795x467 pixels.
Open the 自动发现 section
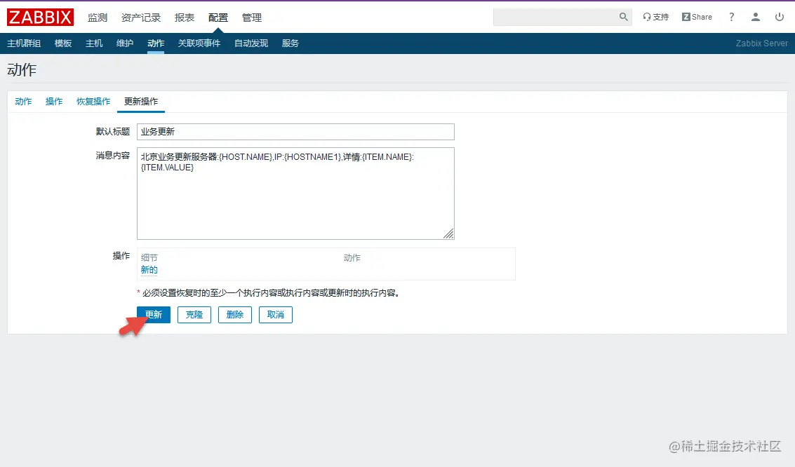pyautogui.click(x=251, y=43)
